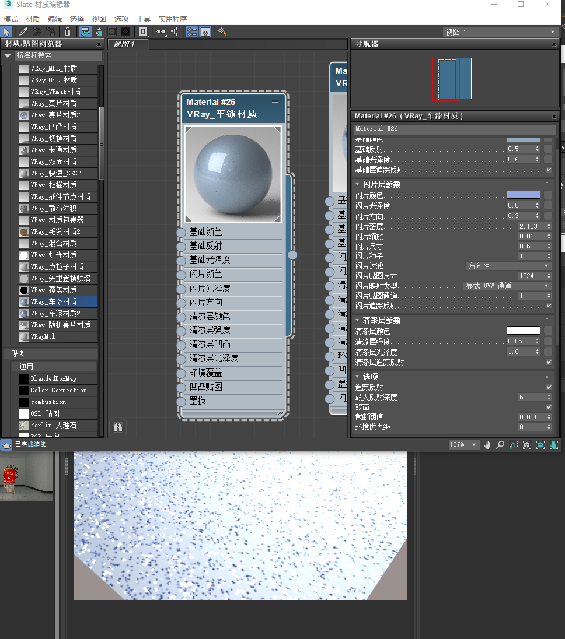Viewport: 565px width, 639px height.
Task: Click the 闪片颜色 color swatch
Action: tap(523, 195)
